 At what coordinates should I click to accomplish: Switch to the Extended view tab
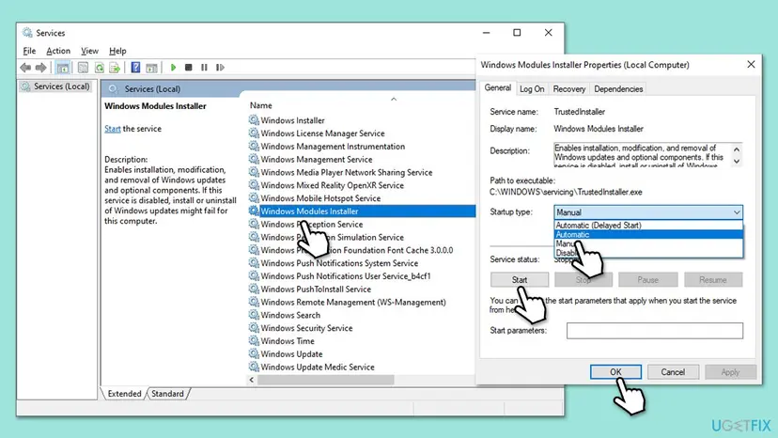point(124,393)
